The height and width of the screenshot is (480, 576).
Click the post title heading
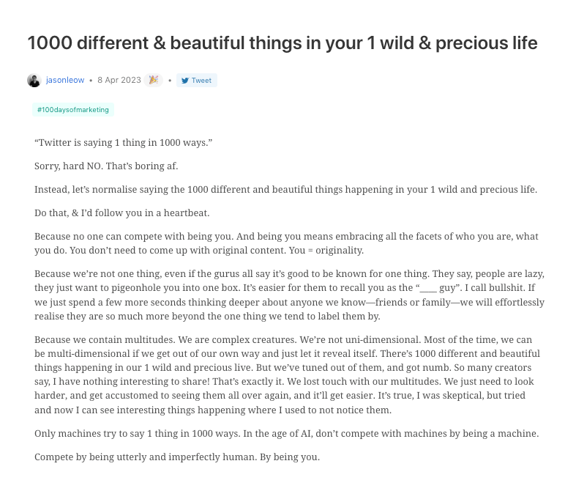click(282, 43)
